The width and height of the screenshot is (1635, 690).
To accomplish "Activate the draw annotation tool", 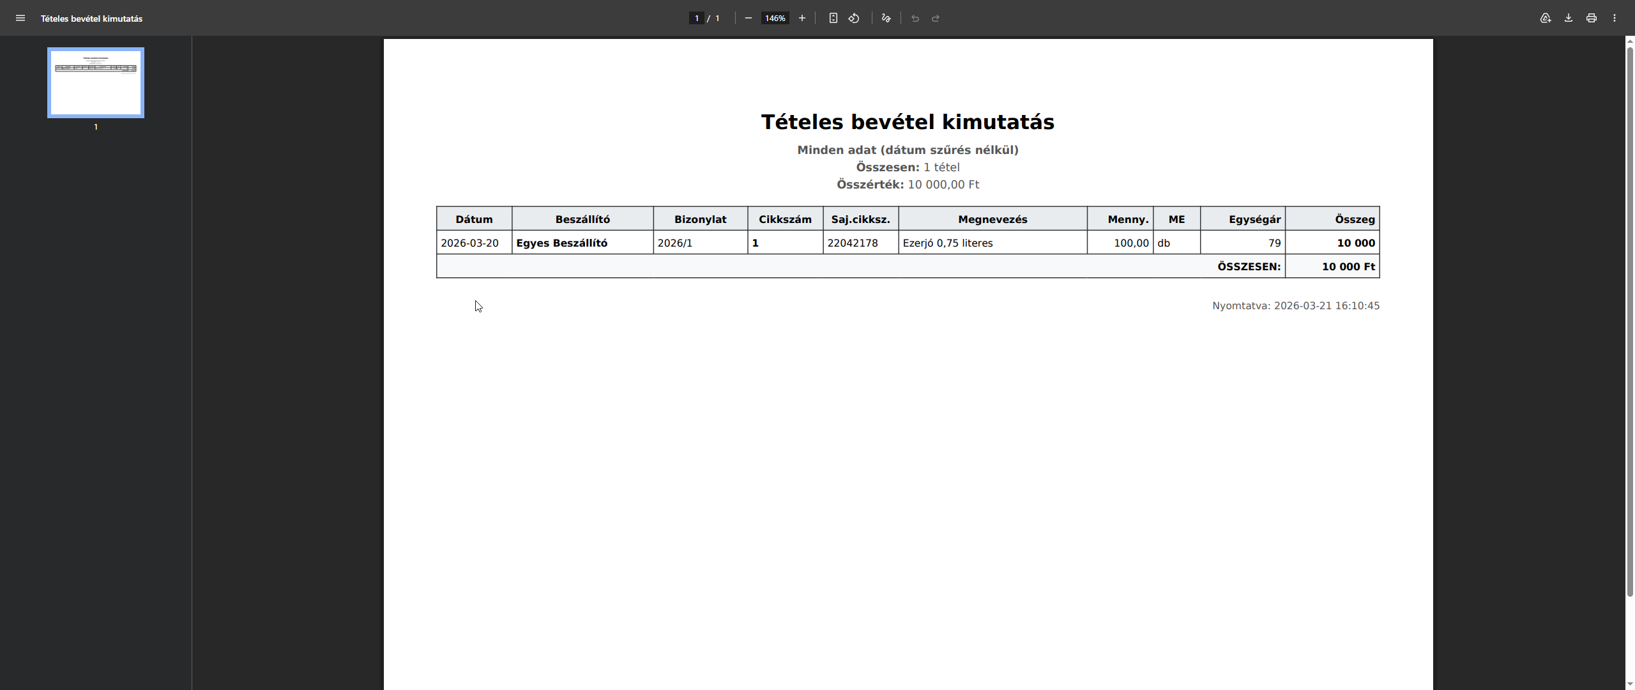I will (886, 19).
